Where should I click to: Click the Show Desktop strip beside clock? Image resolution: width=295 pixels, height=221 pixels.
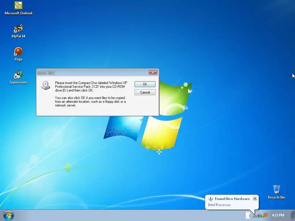[293, 215]
